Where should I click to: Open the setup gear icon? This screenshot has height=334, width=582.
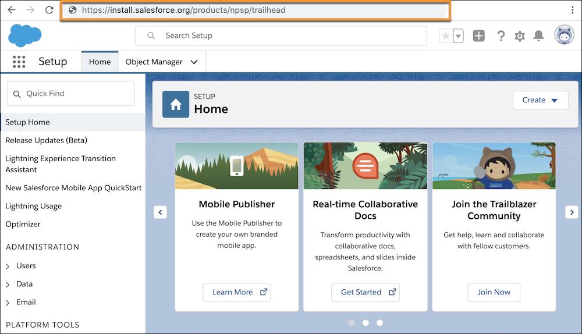point(520,36)
